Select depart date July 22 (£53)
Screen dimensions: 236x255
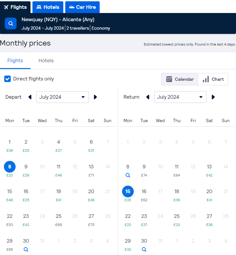click(9, 220)
